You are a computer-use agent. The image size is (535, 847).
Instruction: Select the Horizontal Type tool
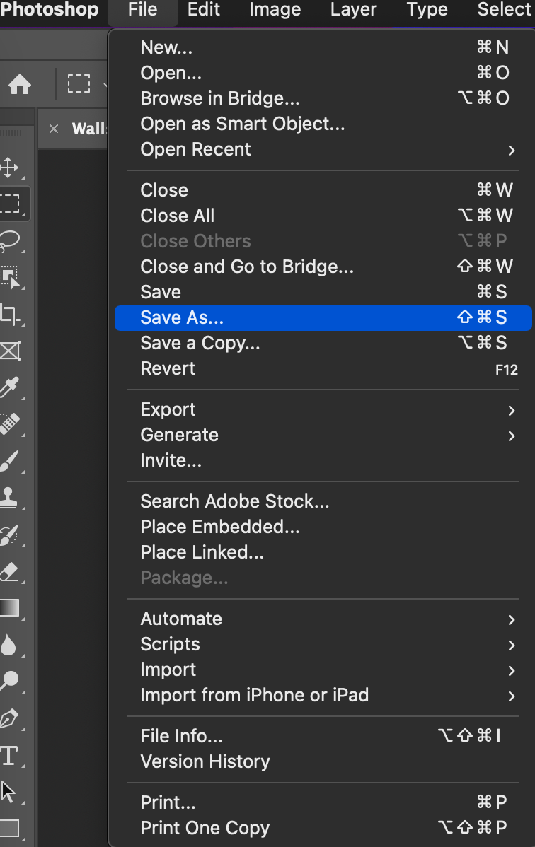pos(10,754)
